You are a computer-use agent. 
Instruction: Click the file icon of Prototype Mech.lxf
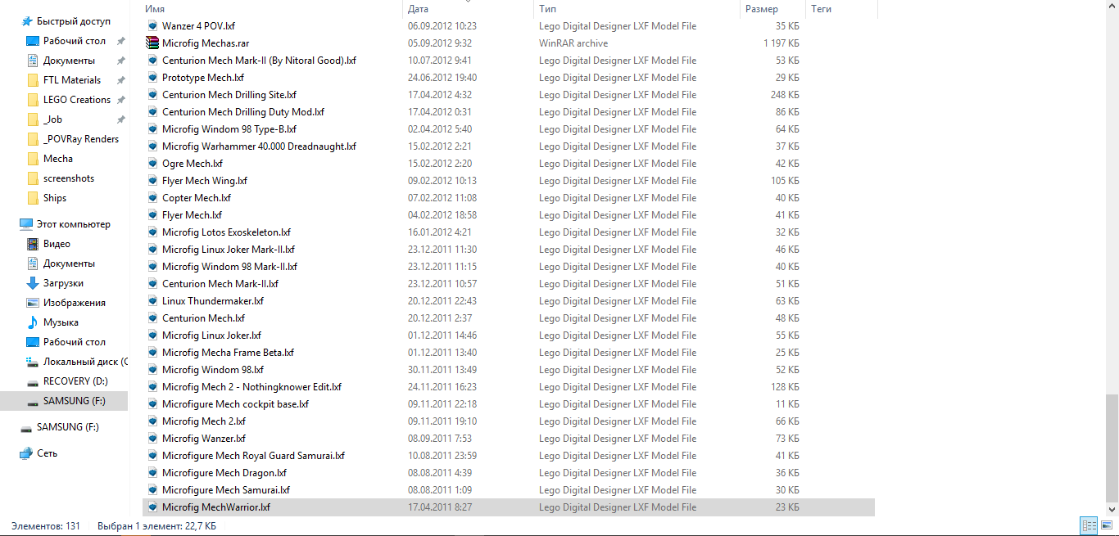(x=152, y=78)
